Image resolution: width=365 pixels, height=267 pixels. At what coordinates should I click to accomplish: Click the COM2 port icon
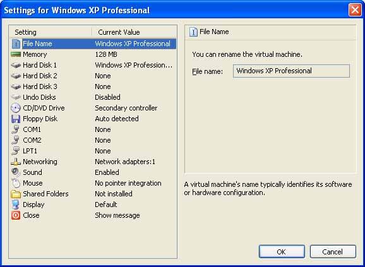(x=16, y=140)
